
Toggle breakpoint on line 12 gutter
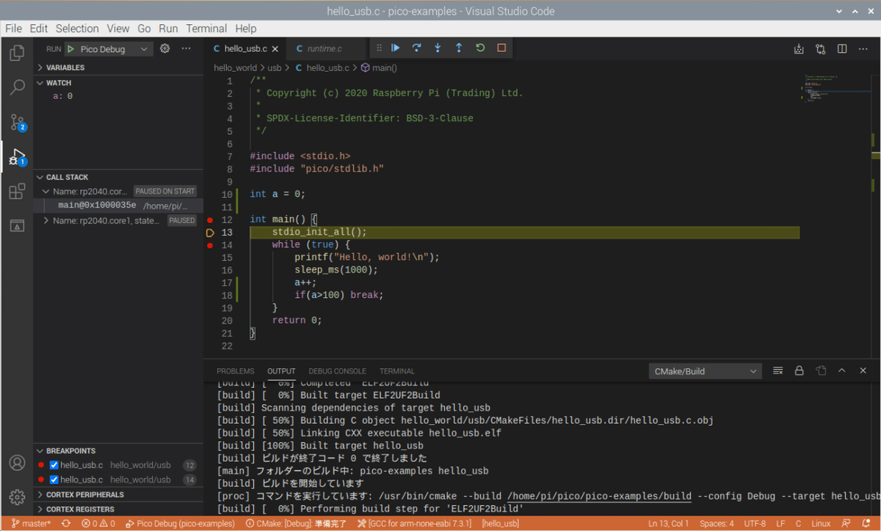pos(210,220)
